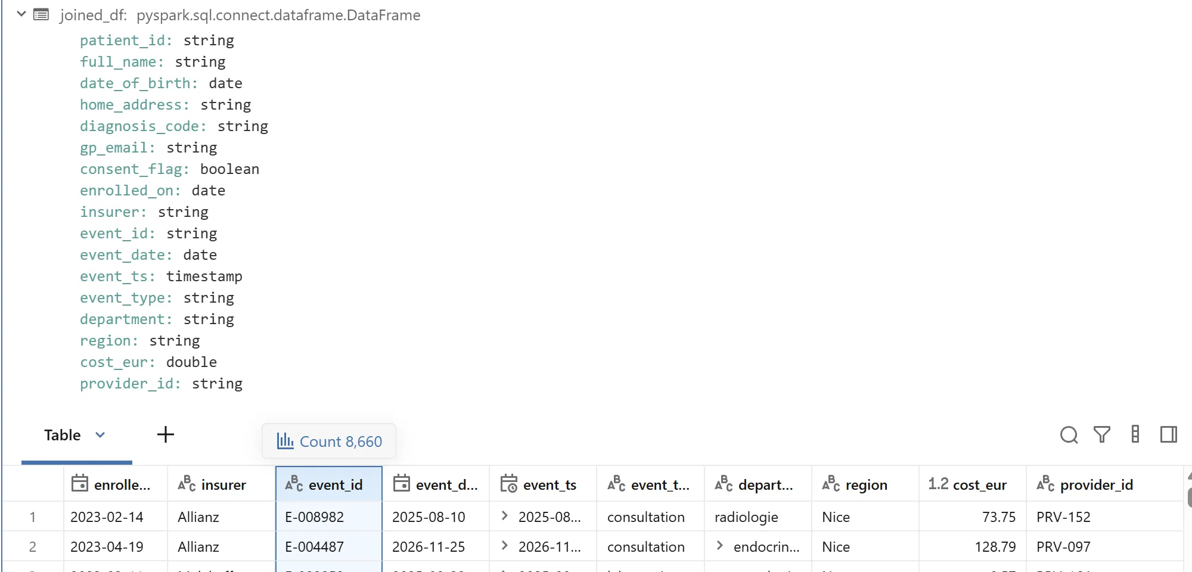Select row number 1

pyautogui.click(x=33, y=517)
